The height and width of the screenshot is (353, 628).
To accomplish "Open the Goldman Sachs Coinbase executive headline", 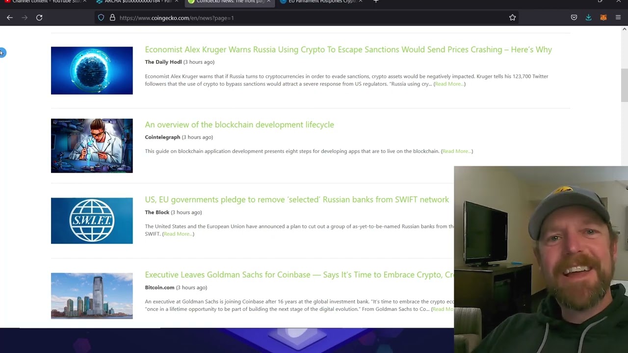I will click(x=299, y=275).
